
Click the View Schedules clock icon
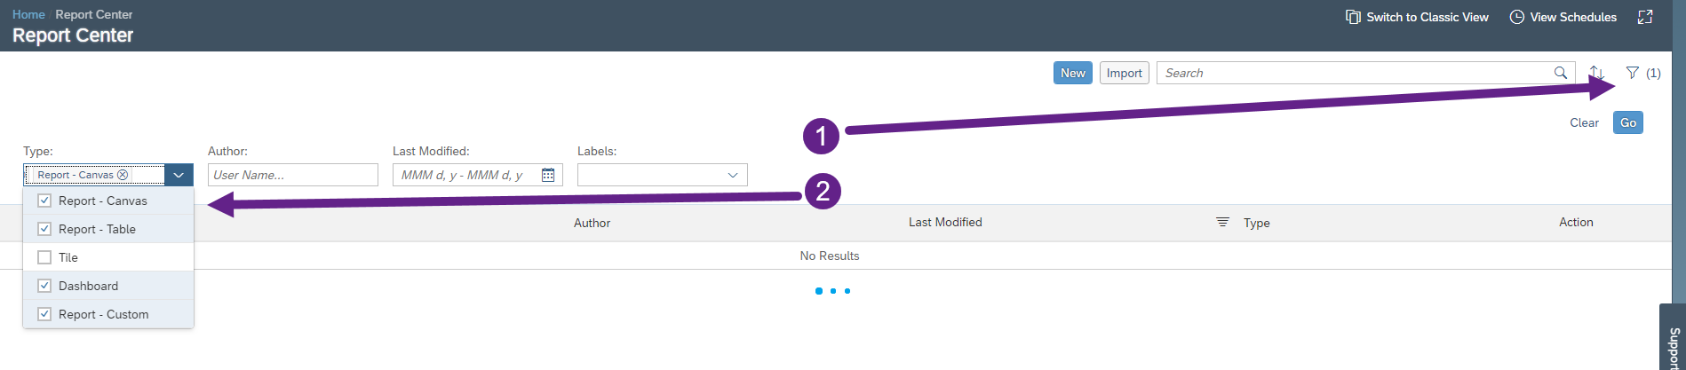[x=1517, y=17]
